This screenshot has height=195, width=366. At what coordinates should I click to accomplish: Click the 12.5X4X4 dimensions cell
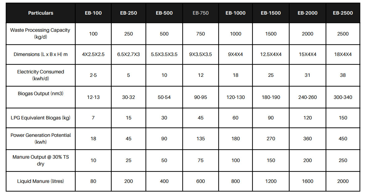click(271, 54)
